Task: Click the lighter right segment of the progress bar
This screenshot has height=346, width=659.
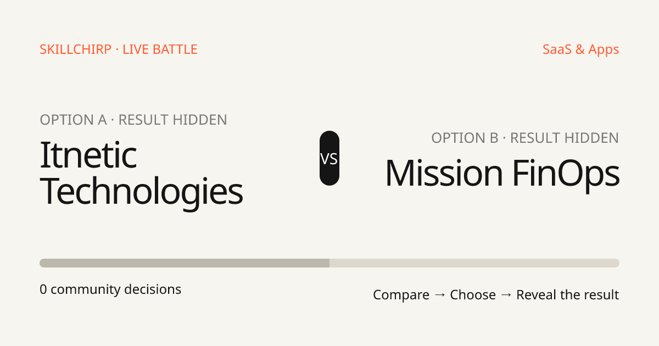Action: (474, 263)
